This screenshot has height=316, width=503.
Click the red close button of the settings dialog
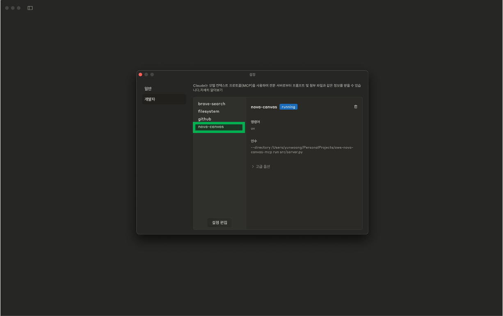click(x=140, y=74)
